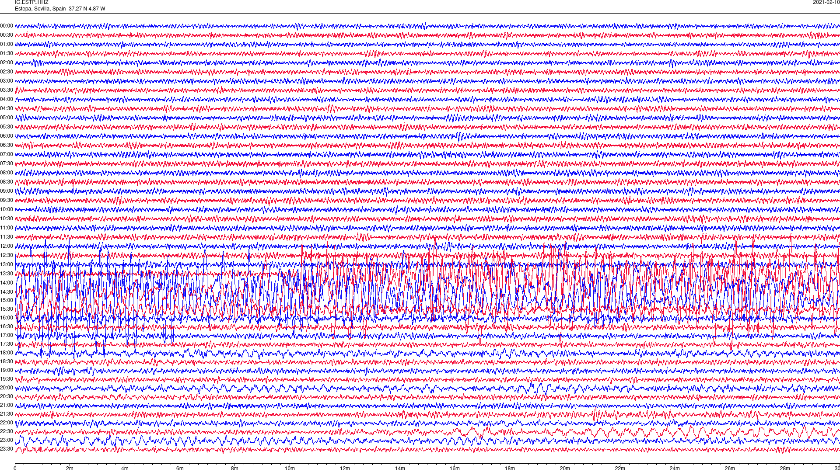Select the 15:30 time row label
840x472 pixels.
tap(7, 309)
